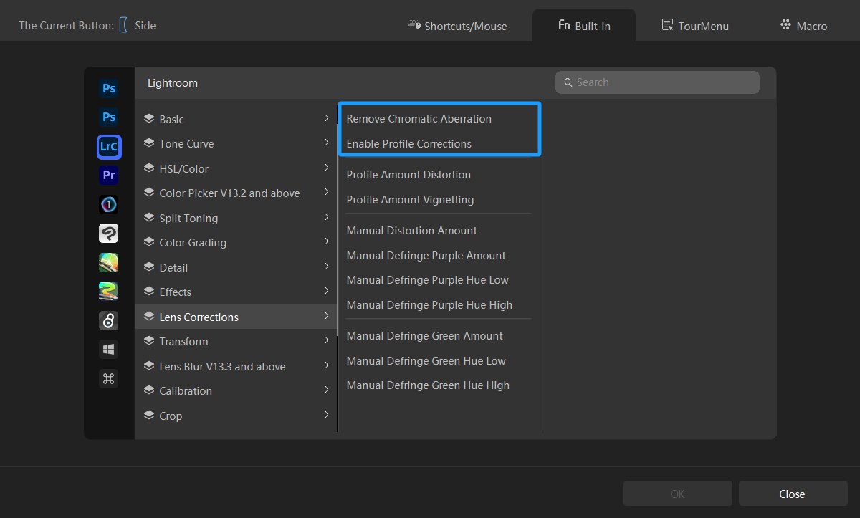The width and height of the screenshot is (860, 518).
Task: Click the layers icon beside Detail
Action: pyautogui.click(x=149, y=267)
